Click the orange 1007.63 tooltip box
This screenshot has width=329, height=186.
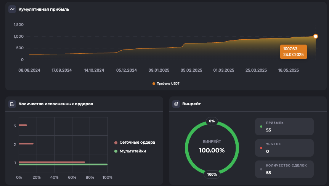[293, 51]
